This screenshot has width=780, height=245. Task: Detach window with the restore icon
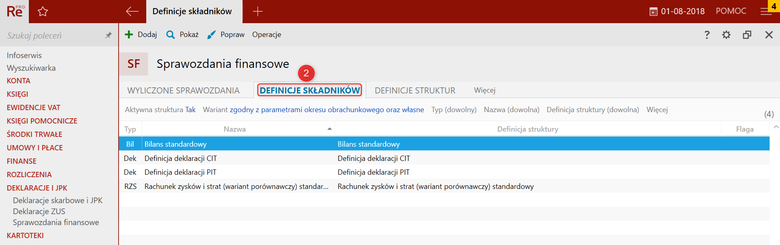click(x=747, y=35)
